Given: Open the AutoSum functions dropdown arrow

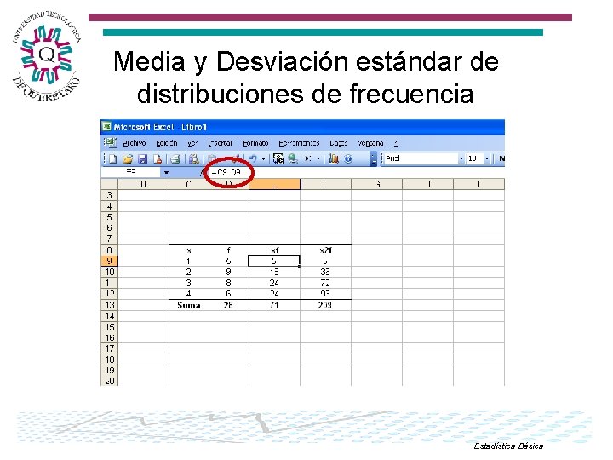Looking at the screenshot, I should click(x=318, y=158).
